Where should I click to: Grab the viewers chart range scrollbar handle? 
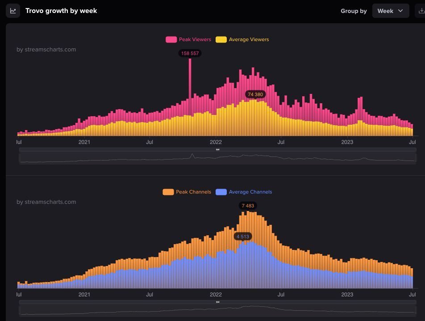pyautogui.click(x=218, y=149)
